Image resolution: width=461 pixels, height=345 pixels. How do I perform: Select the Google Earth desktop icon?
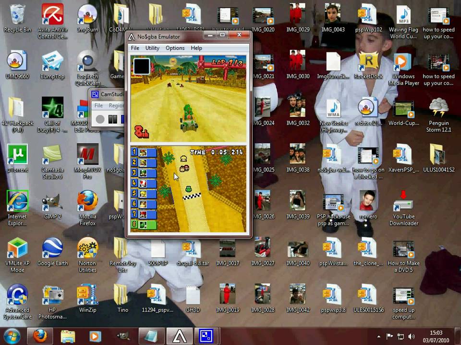(52, 252)
